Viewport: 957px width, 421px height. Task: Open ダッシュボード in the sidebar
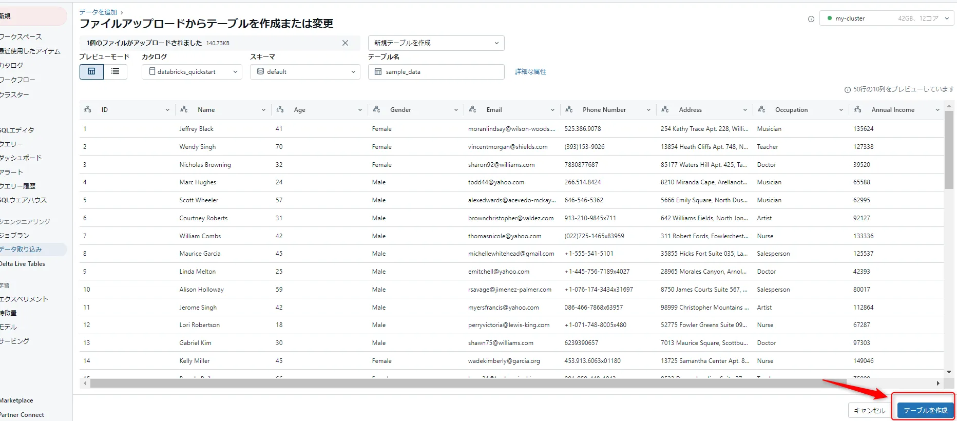tap(21, 158)
